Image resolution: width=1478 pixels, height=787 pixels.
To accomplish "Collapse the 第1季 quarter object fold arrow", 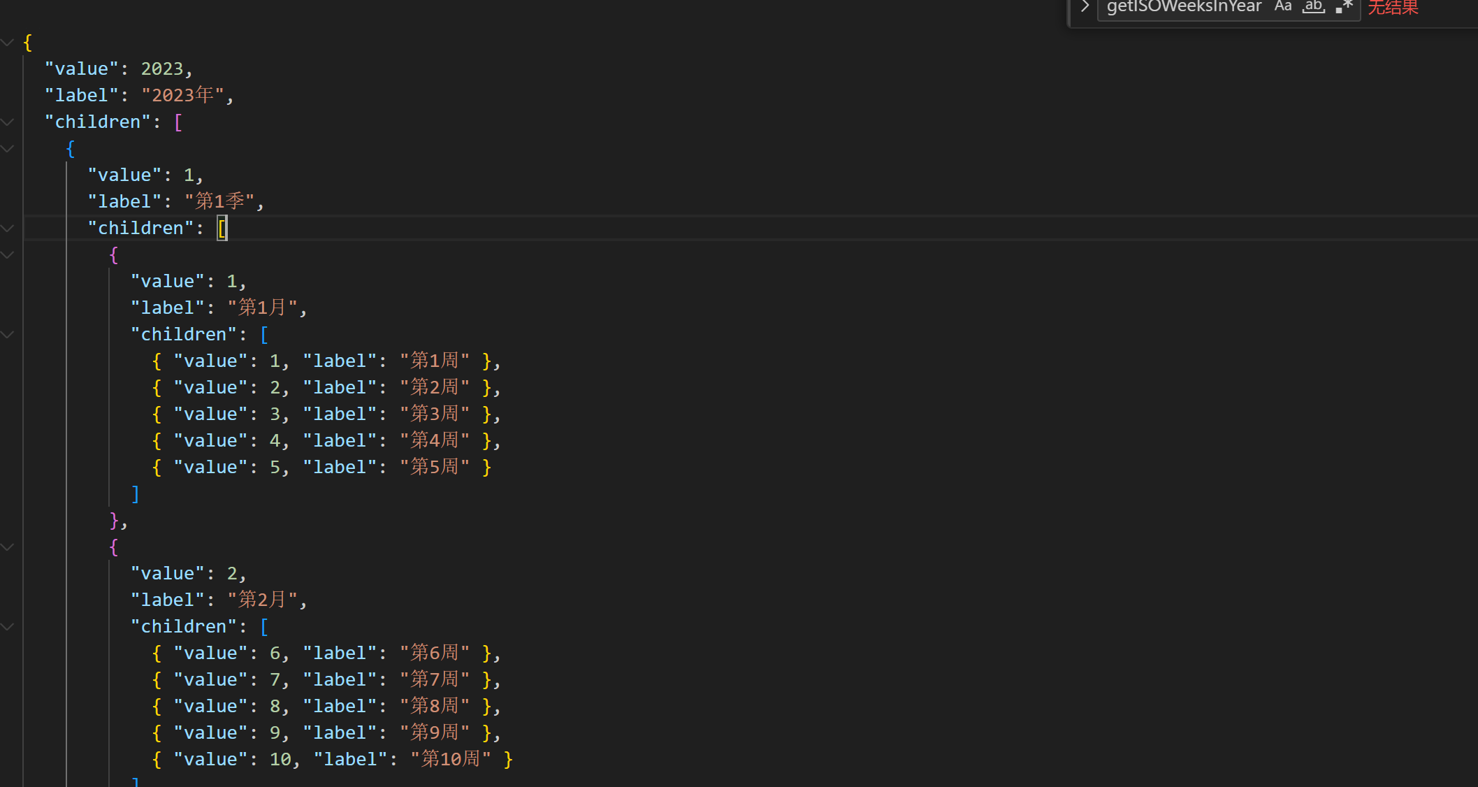I will (x=8, y=149).
